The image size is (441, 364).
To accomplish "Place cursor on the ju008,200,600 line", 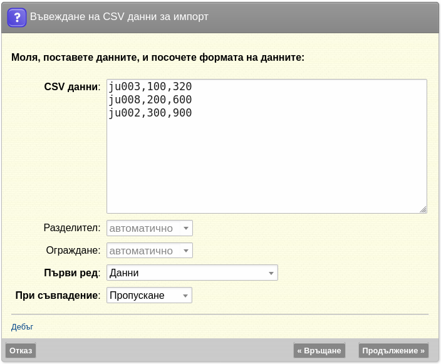I will pos(150,100).
